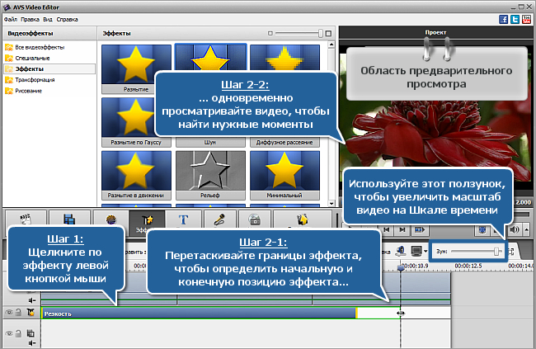The width and height of the screenshot is (536, 349).
Task: Click the yellow right edge of Резкость
Action: 356,314
